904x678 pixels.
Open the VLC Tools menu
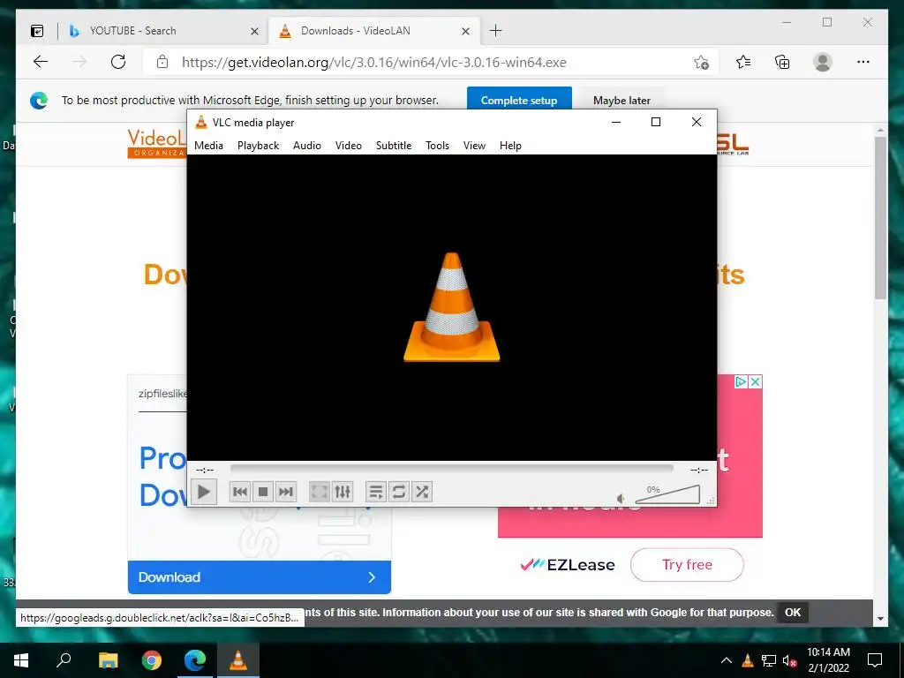click(x=437, y=146)
